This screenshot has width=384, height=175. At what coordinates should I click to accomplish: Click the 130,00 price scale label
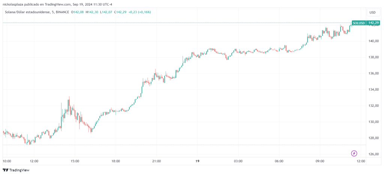click(x=373, y=122)
